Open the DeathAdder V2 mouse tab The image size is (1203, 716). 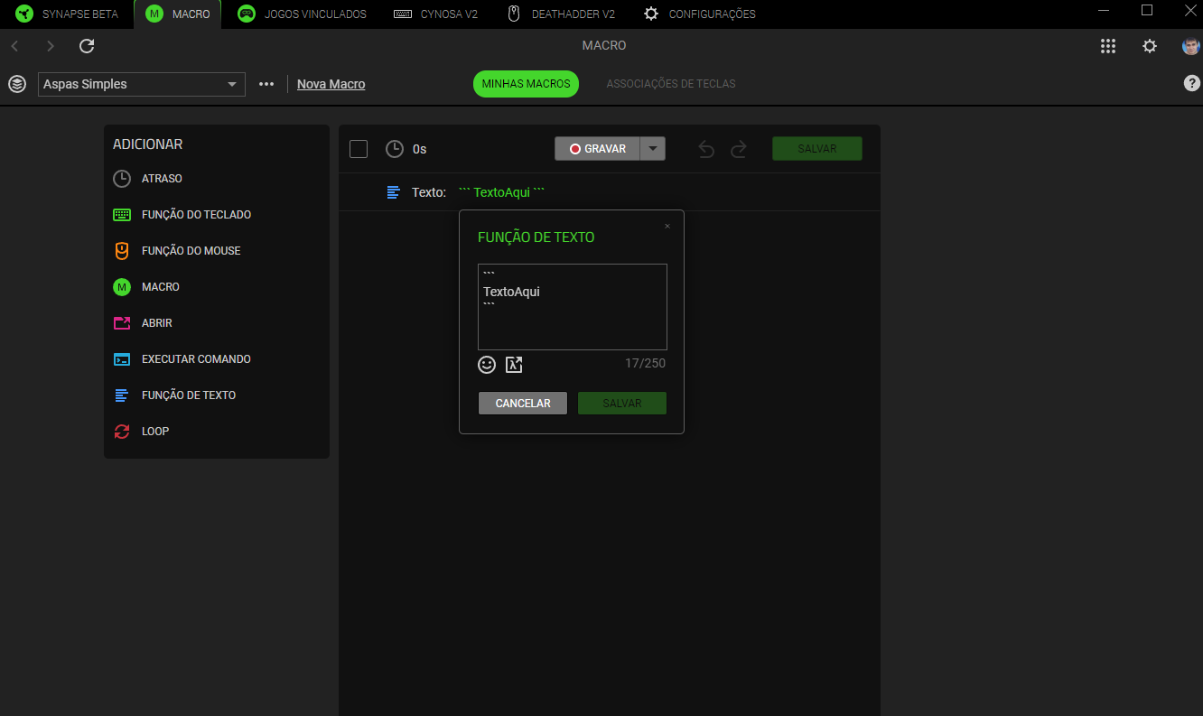click(x=561, y=14)
